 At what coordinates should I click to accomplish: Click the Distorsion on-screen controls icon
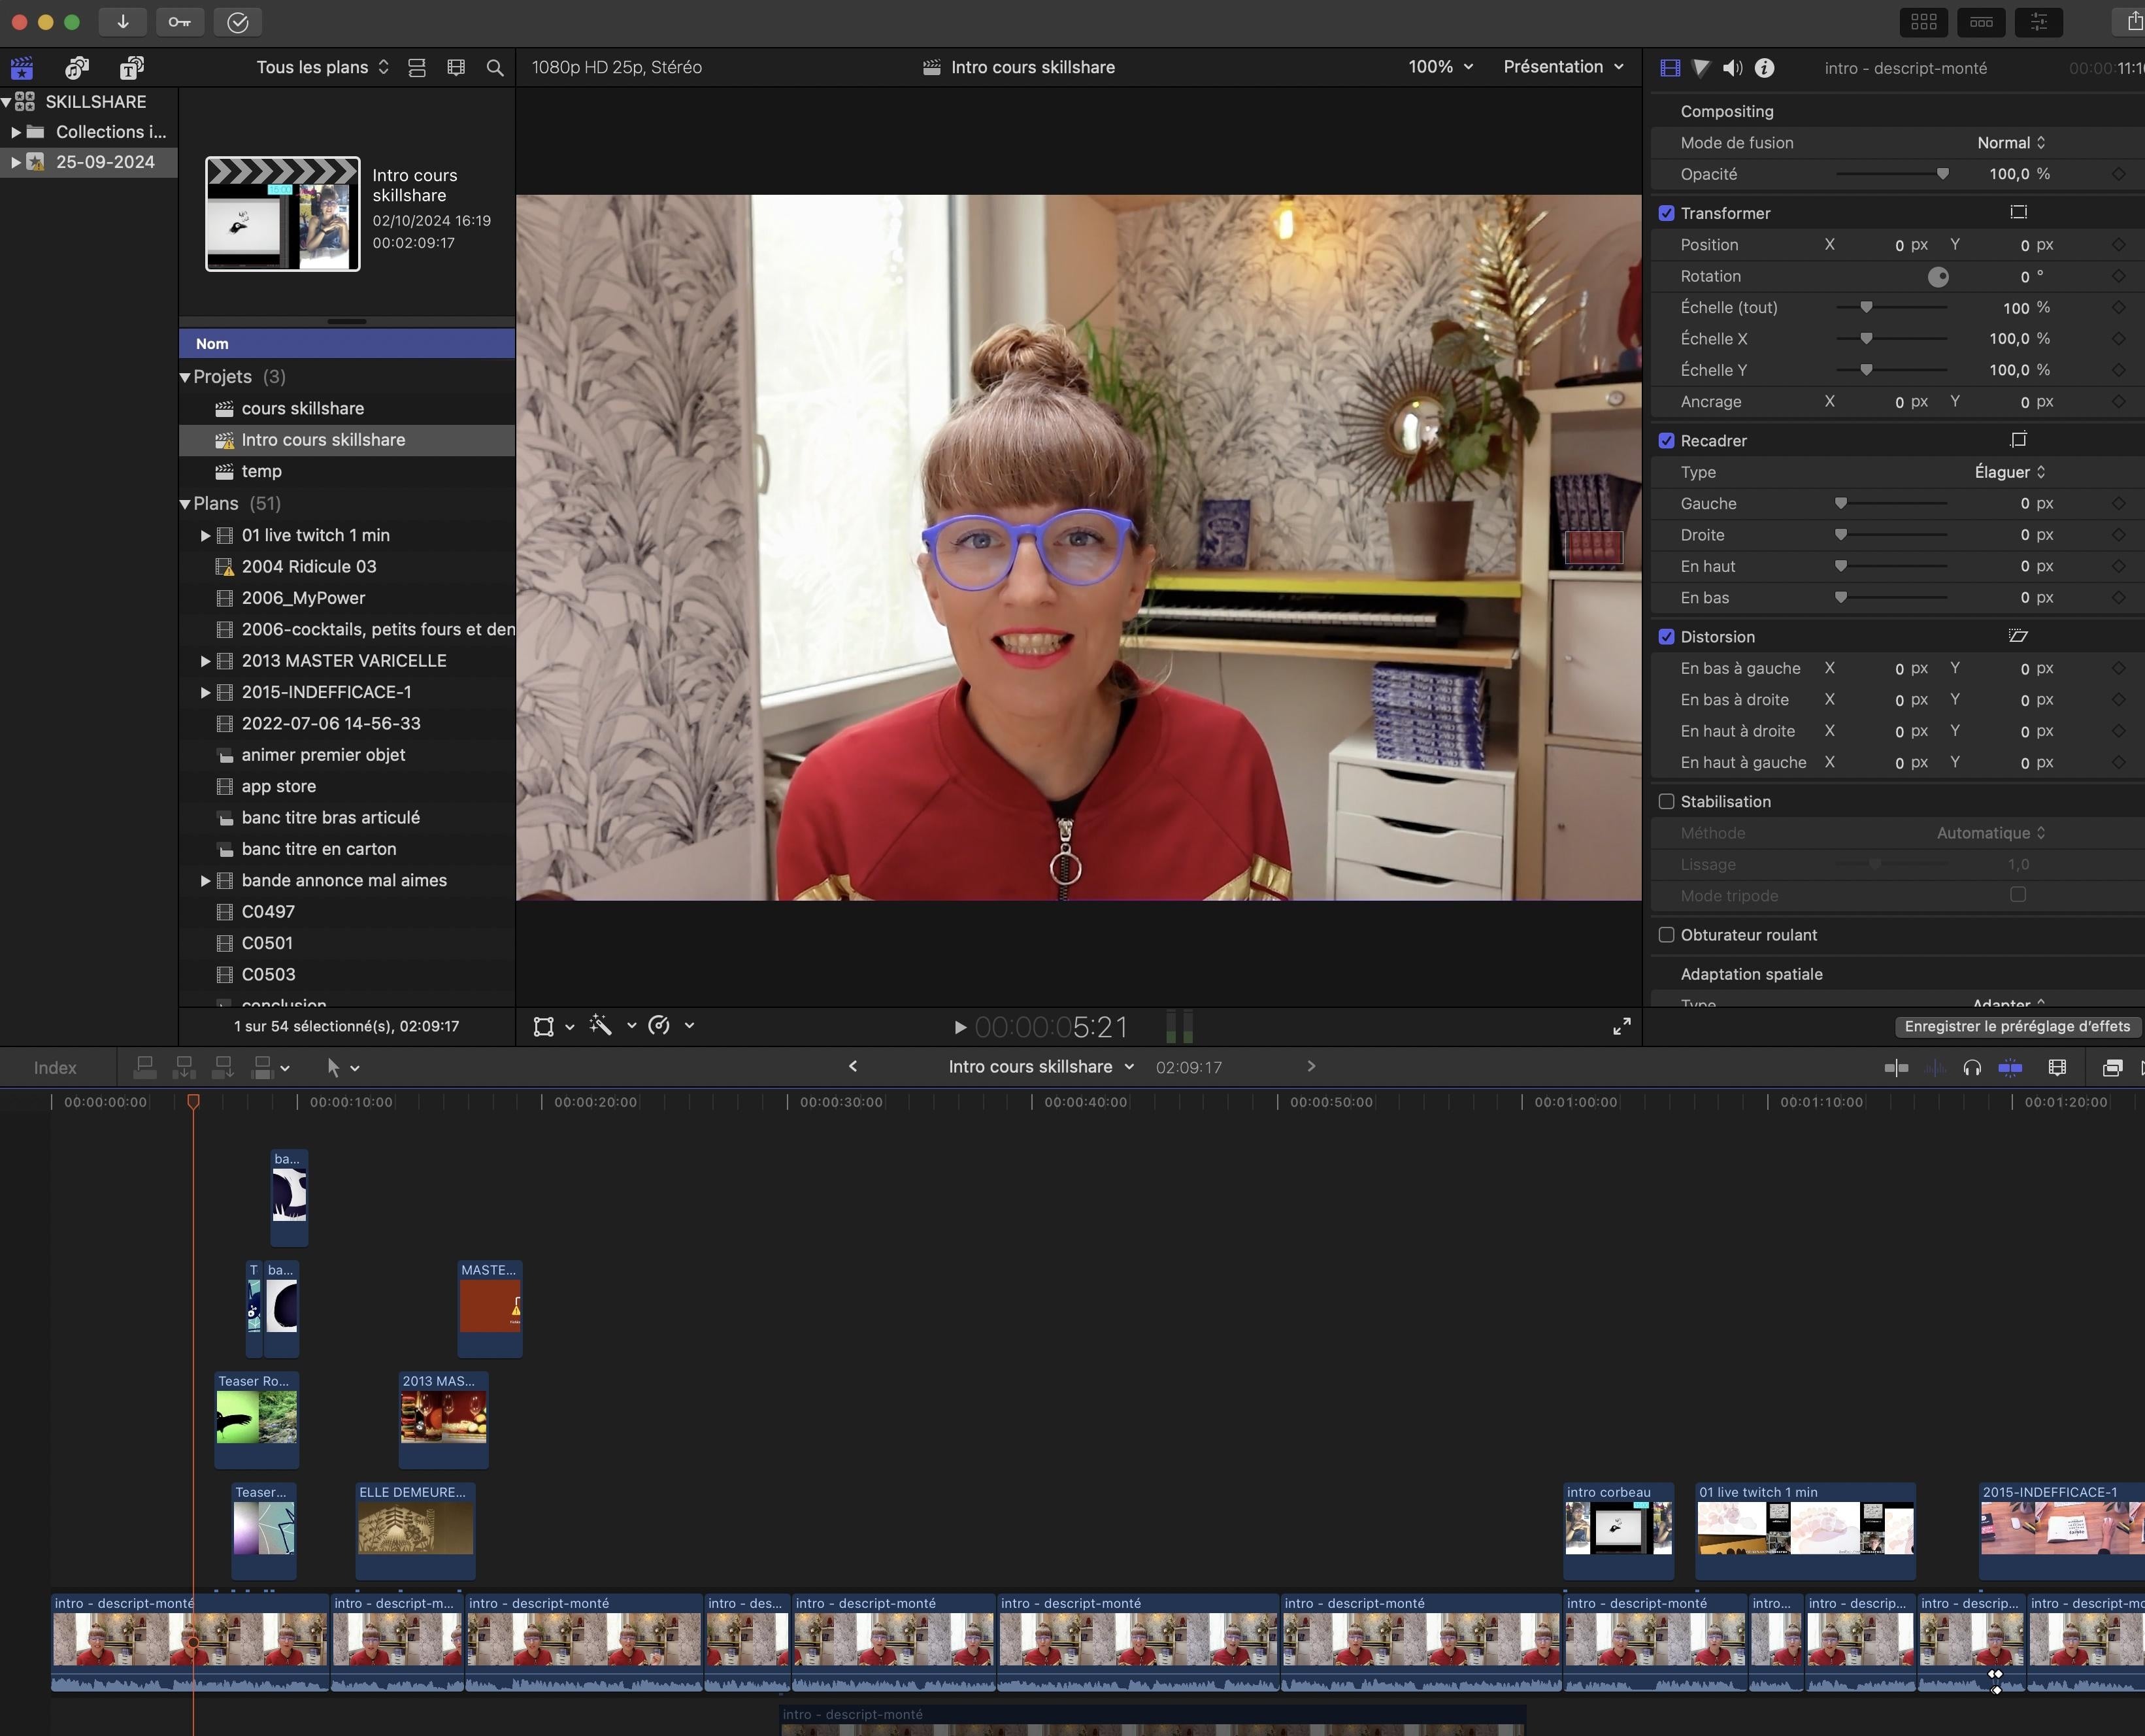point(2018,636)
